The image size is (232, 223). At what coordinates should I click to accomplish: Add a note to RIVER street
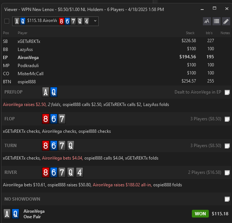(227, 173)
